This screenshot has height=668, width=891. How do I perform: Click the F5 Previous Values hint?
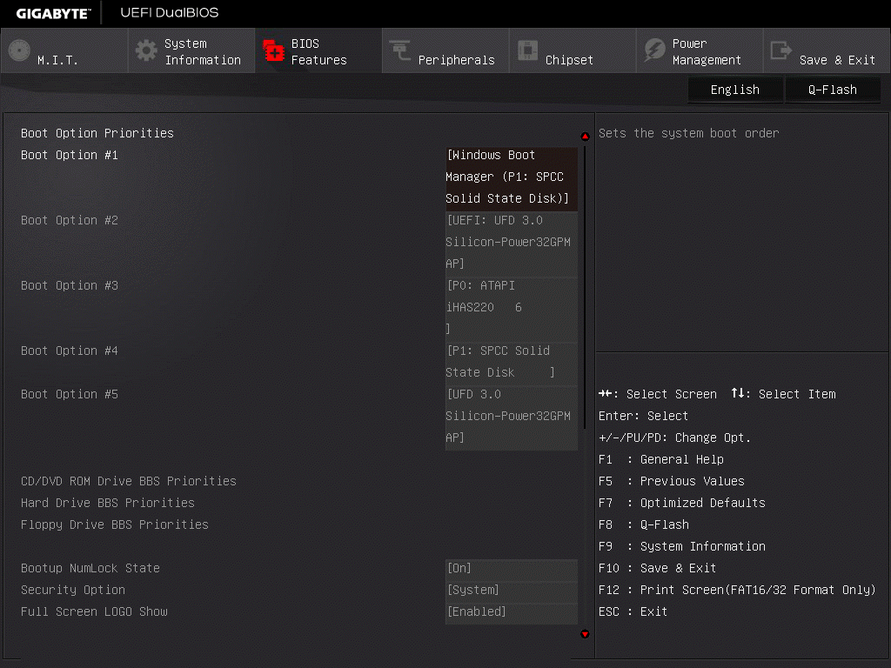point(671,481)
